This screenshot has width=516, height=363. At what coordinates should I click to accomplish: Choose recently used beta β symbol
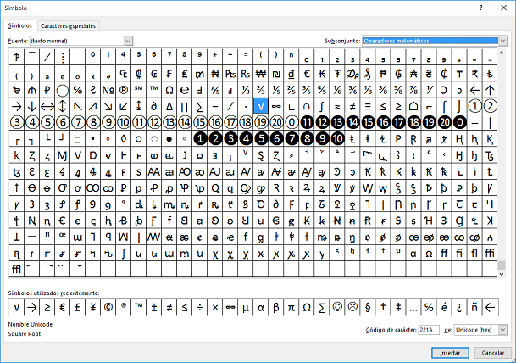tap(276, 307)
